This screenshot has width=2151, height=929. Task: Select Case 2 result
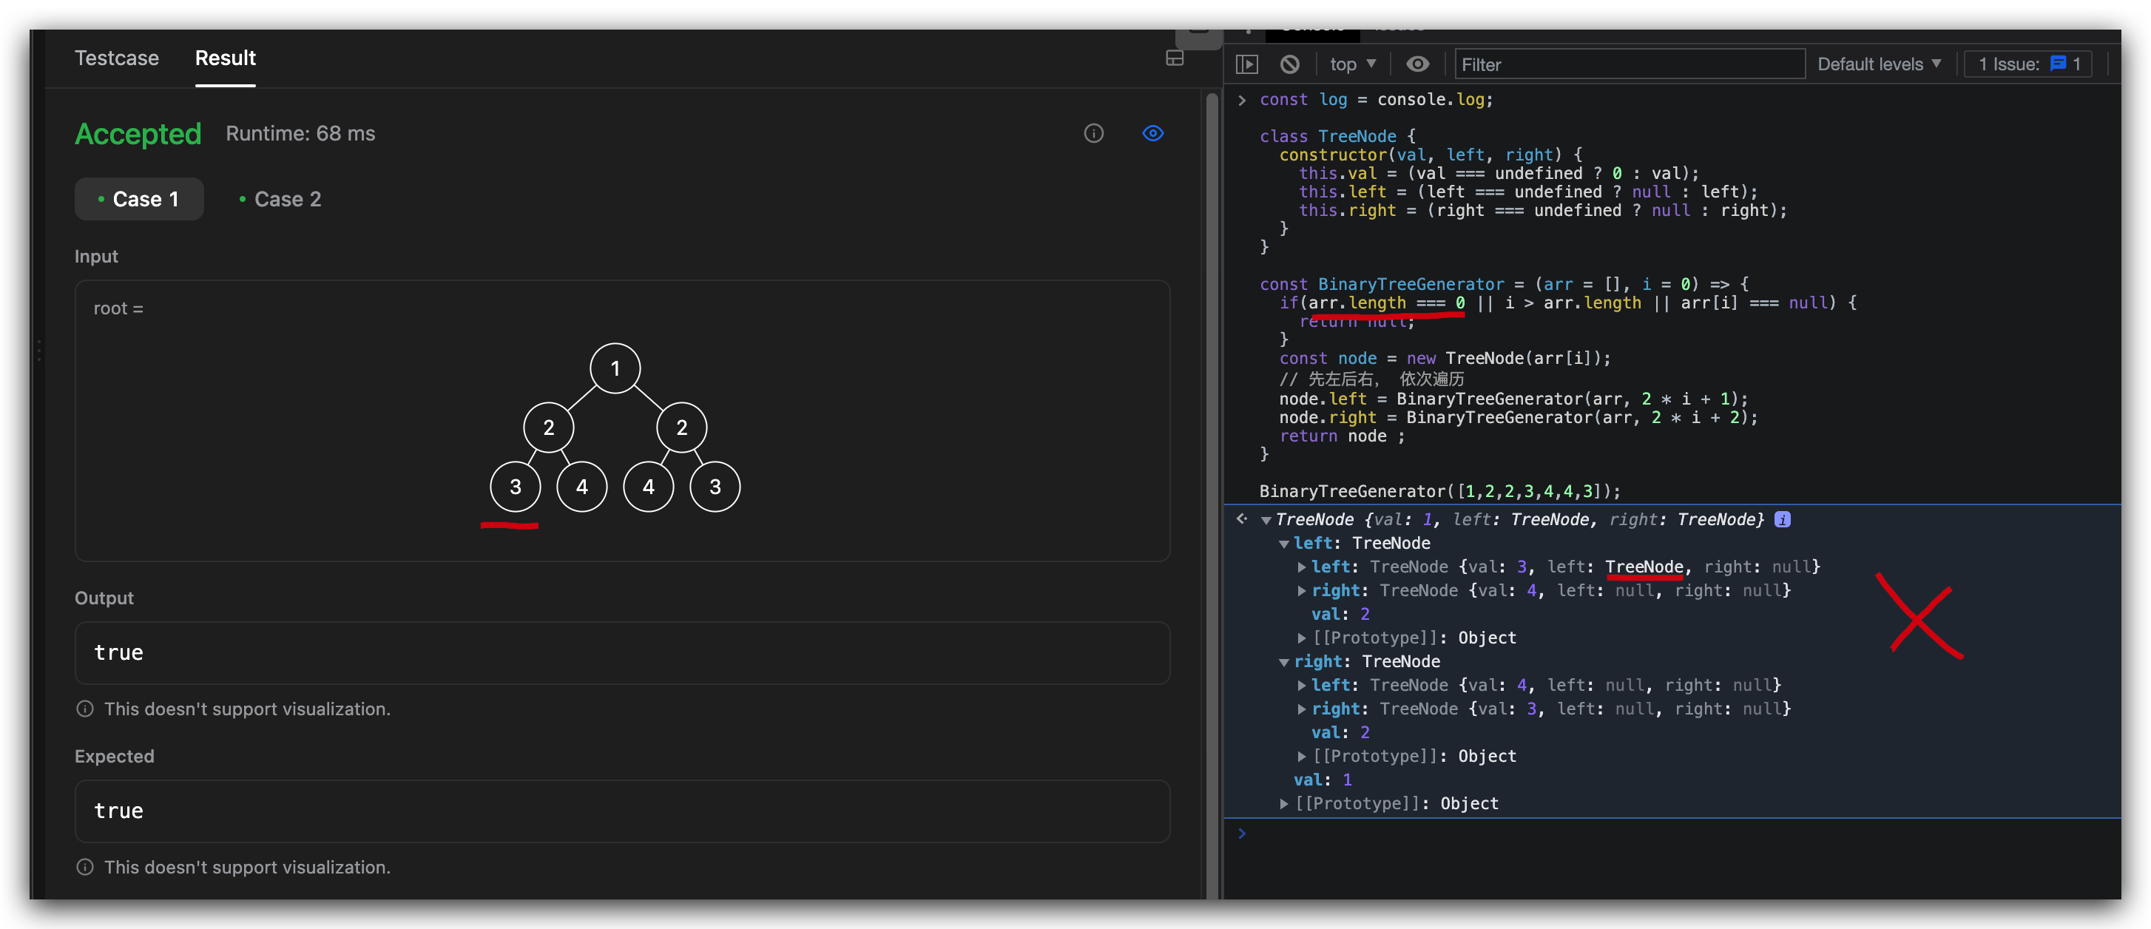280,199
